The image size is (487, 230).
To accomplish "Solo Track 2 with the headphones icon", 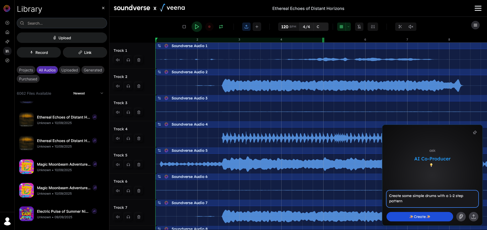I will [x=128, y=86].
